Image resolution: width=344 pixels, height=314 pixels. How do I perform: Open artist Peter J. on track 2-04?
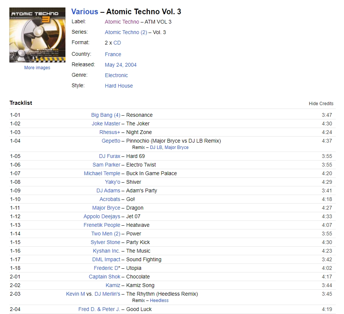[111, 309]
